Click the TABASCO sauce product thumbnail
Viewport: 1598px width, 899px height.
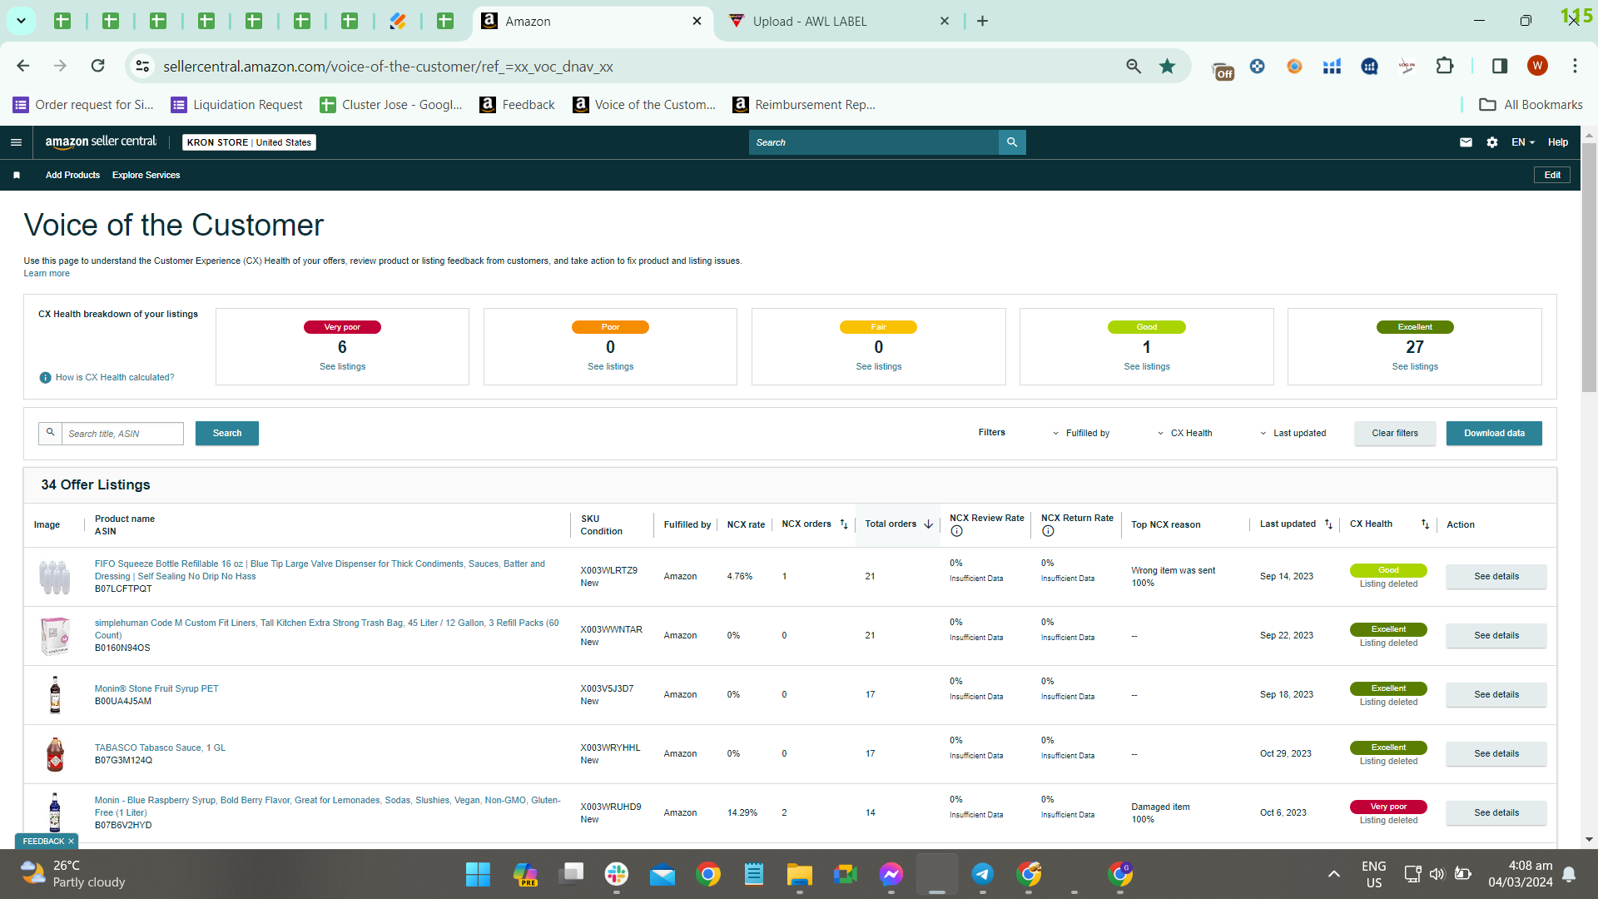point(55,754)
